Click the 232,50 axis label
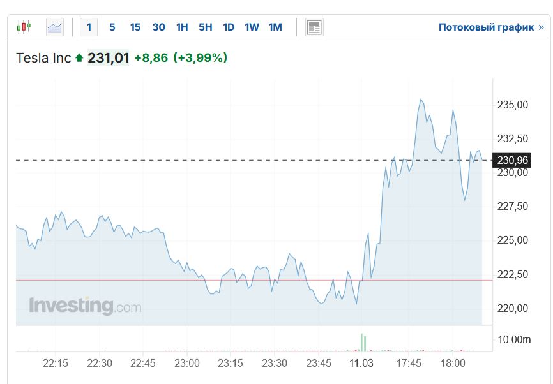The height and width of the screenshot is (384, 553). pos(512,138)
